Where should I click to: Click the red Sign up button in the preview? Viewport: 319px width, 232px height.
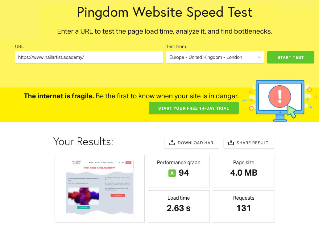pos(129,163)
